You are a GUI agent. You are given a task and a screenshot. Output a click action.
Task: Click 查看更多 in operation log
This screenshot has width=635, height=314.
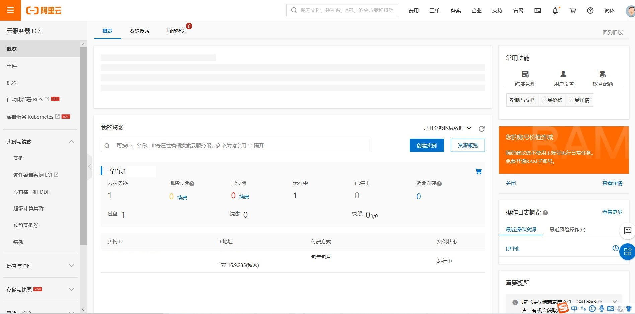point(612,212)
